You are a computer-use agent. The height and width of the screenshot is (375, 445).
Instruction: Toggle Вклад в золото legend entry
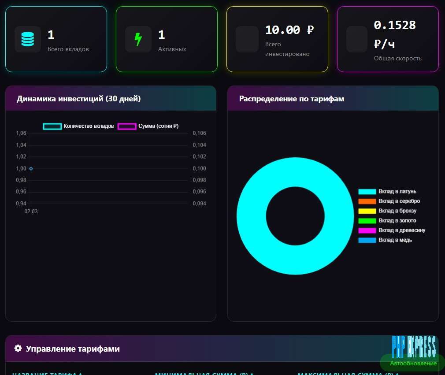pos(387,221)
